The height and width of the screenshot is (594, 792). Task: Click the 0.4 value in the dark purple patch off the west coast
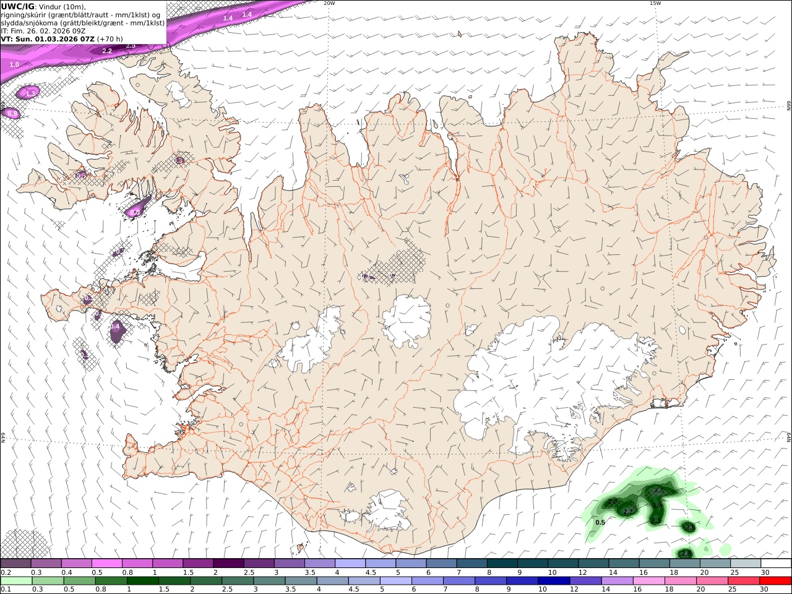pos(115,326)
